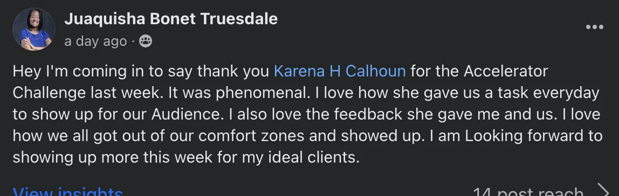Open the Karena H Calhoun mention

[x=340, y=71]
